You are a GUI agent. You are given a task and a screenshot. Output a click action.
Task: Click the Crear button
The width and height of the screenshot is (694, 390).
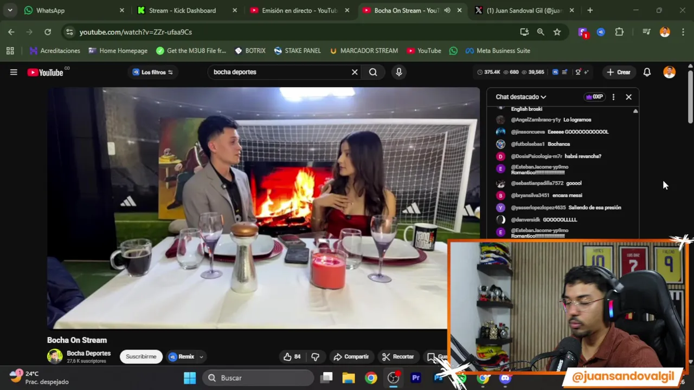619,72
